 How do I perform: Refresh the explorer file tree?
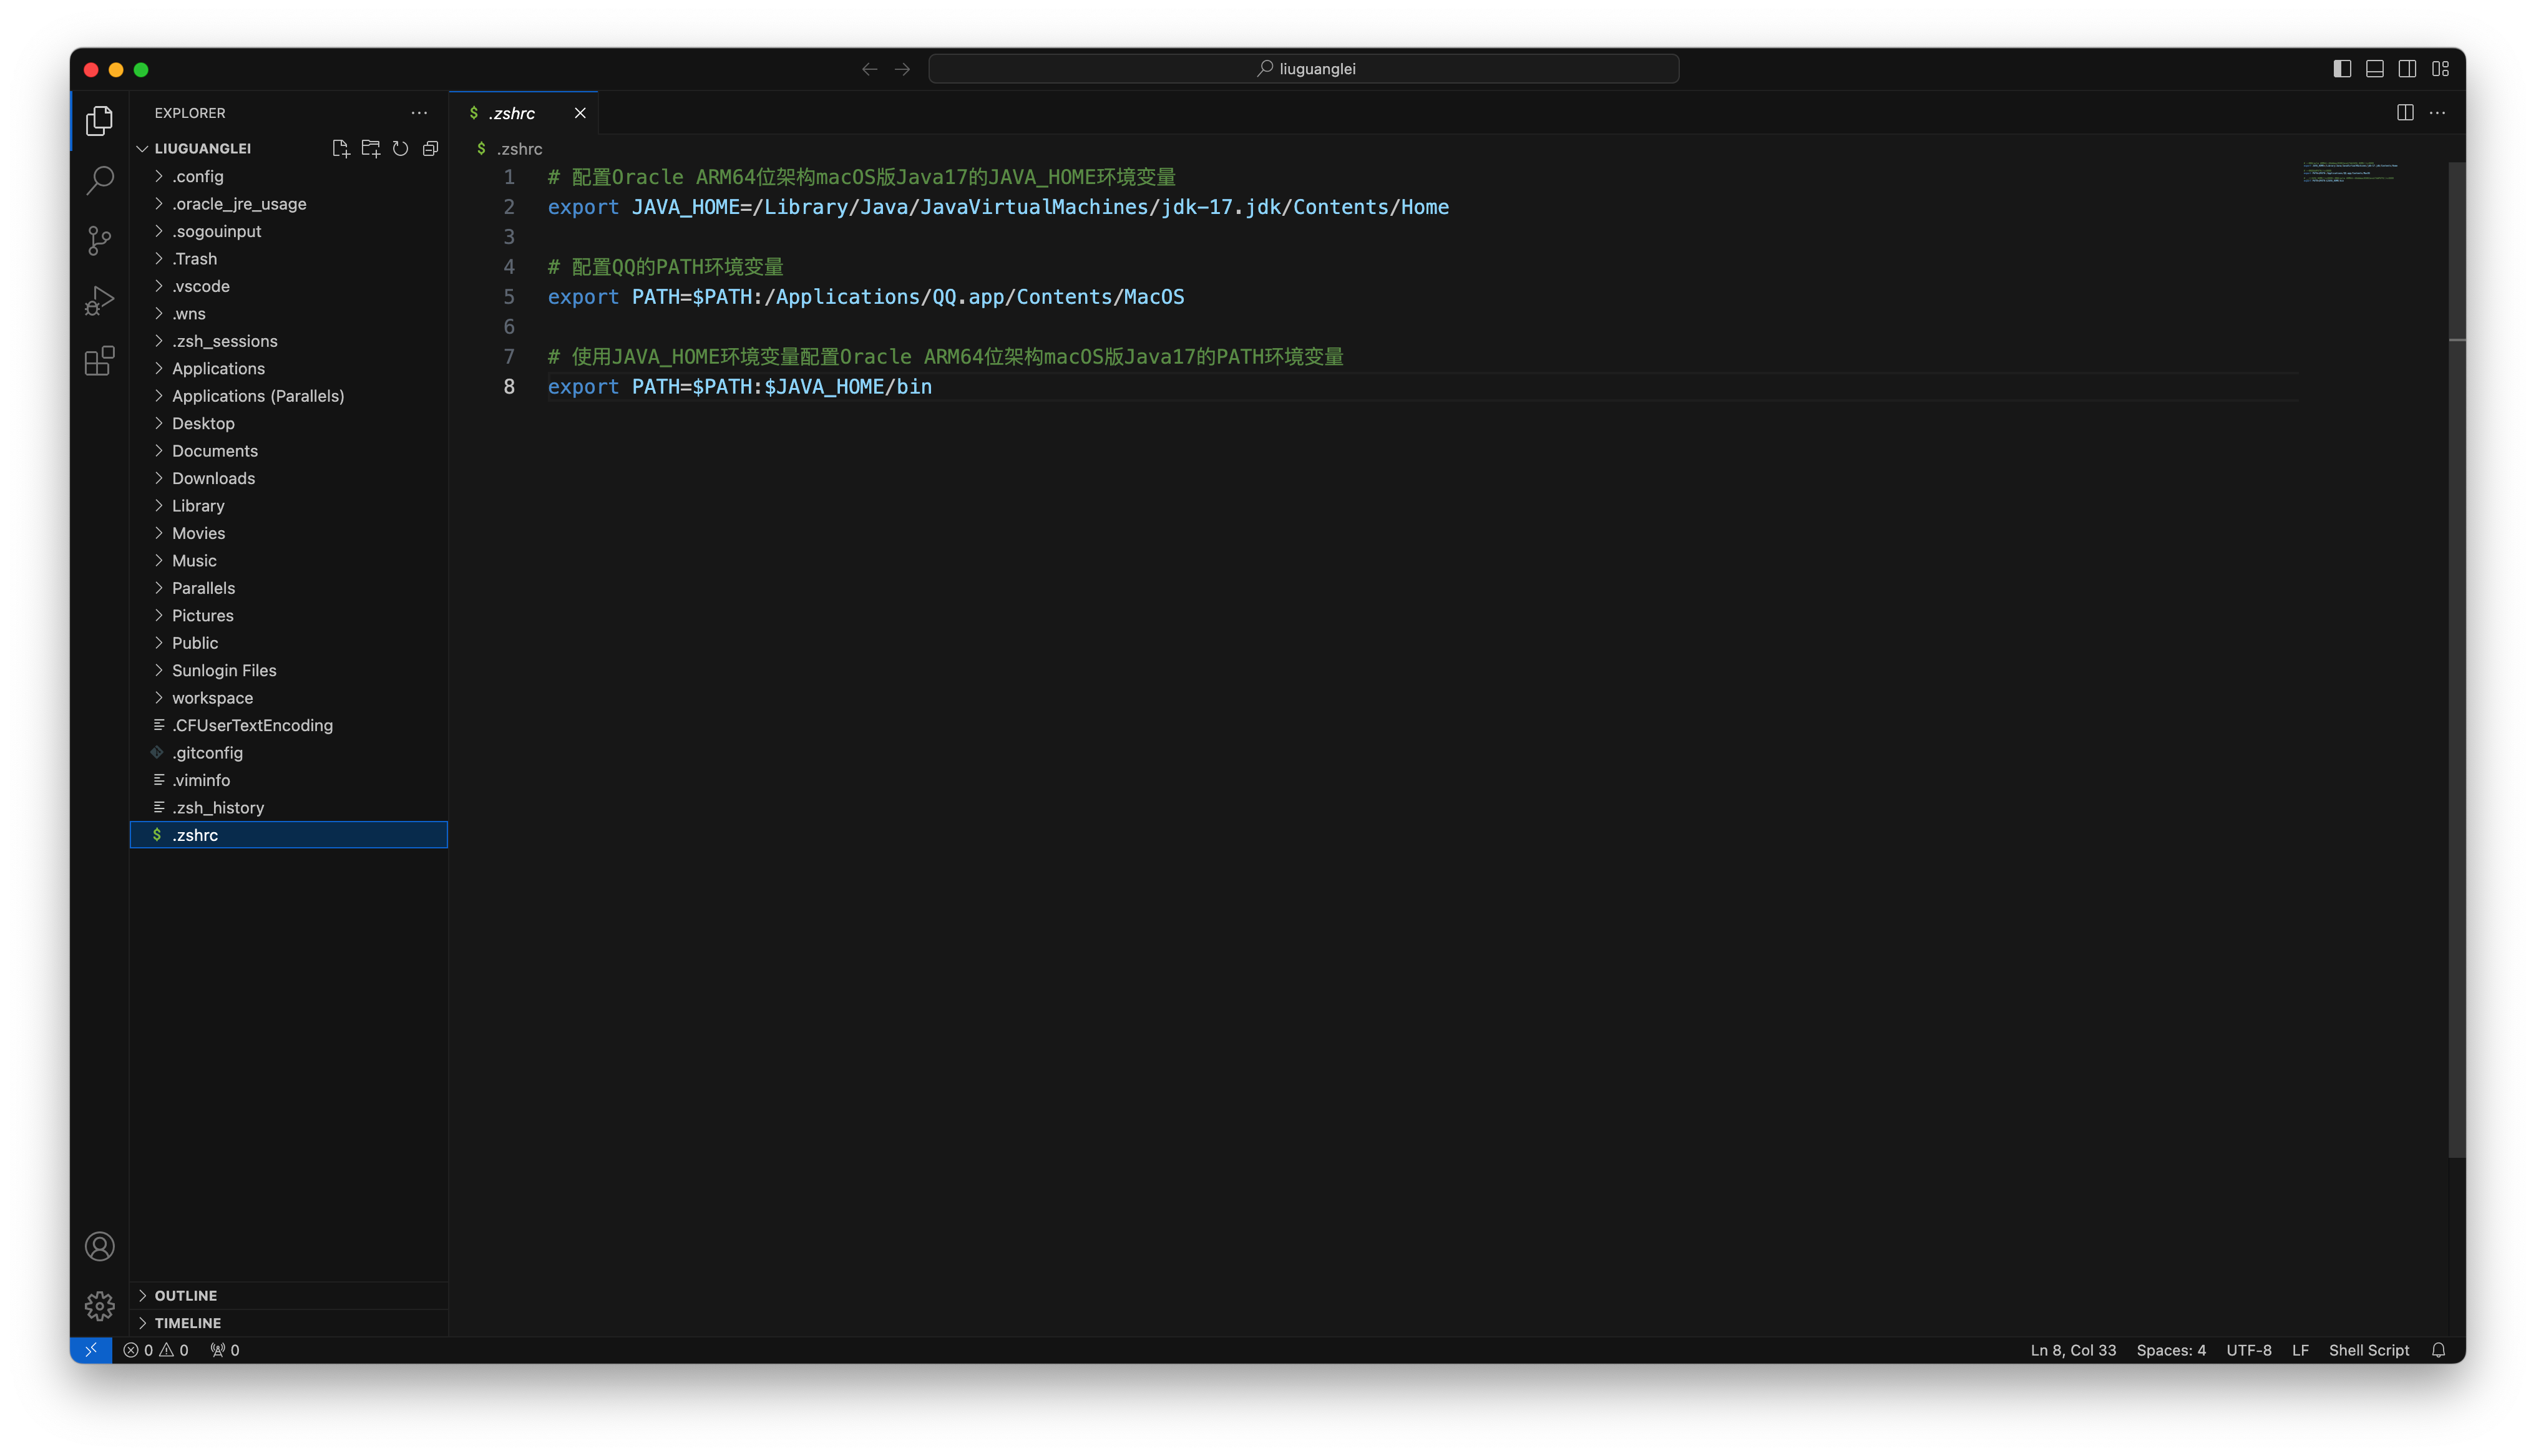400,148
